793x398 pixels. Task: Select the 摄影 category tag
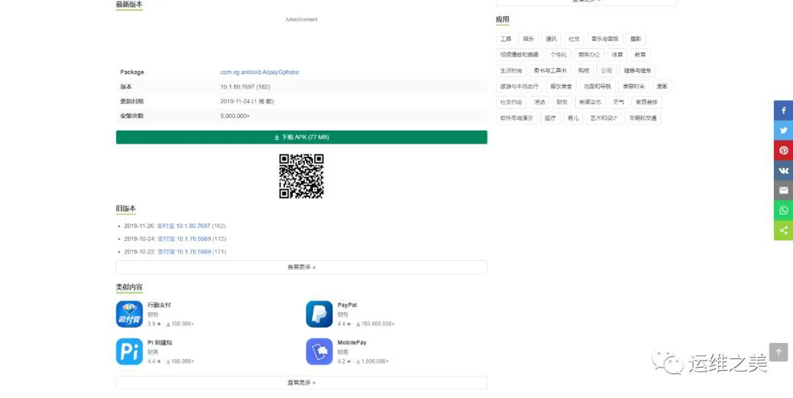(636, 39)
